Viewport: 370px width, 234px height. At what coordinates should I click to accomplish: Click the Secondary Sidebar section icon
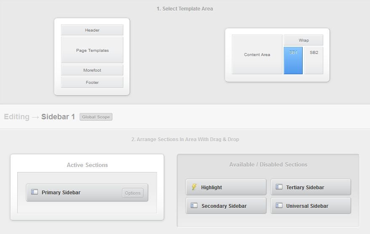tap(194, 206)
